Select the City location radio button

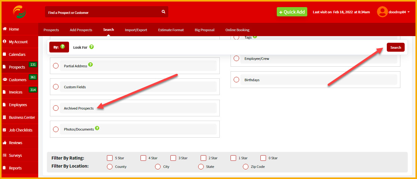[158, 167]
